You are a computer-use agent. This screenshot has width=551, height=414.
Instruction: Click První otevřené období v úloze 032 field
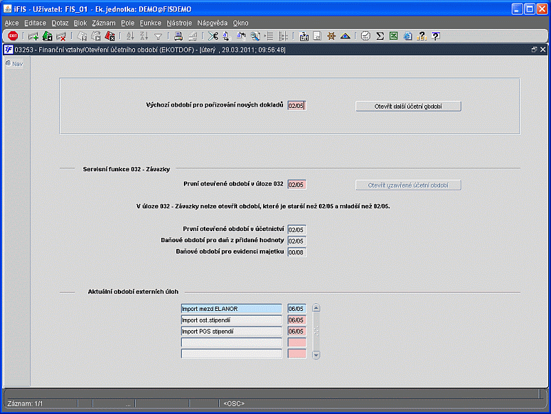click(x=297, y=184)
